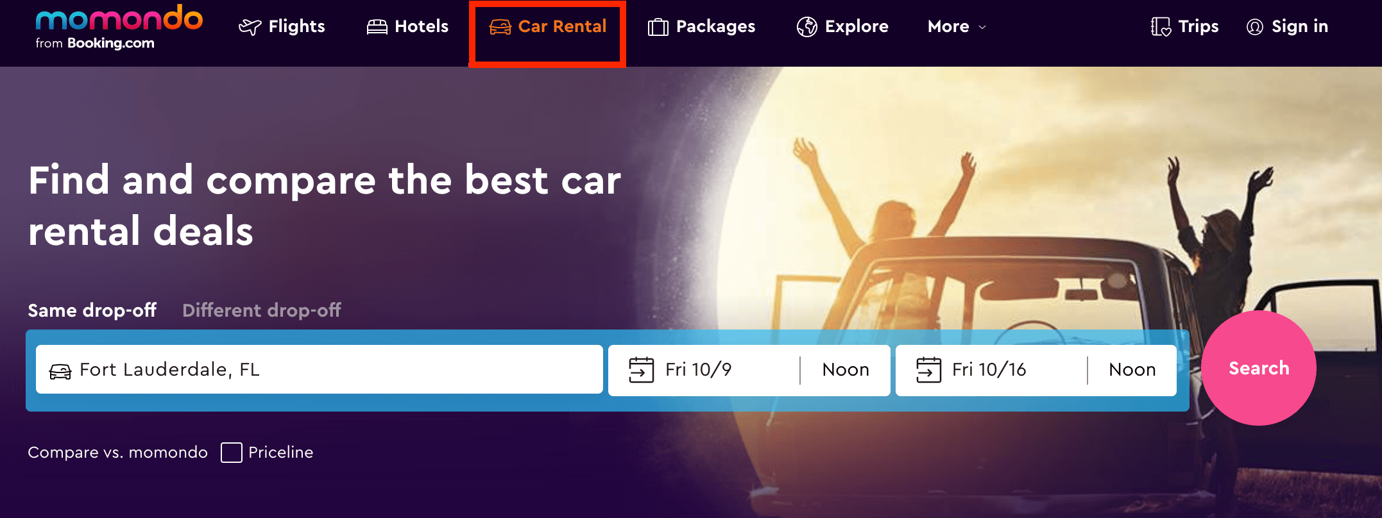Click the Trips heart-itinerary icon
The width and height of the screenshot is (1382, 518).
(x=1161, y=27)
